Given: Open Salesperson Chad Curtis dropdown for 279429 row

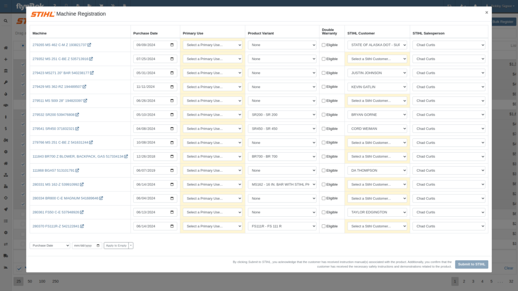Looking at the screenshot, I should pyautogui.click(x=449, y=87).
